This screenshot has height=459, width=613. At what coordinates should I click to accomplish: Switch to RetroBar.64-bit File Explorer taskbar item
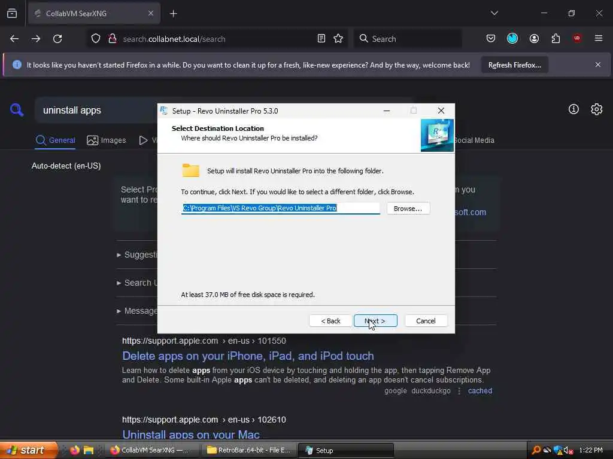click(250, 450)
